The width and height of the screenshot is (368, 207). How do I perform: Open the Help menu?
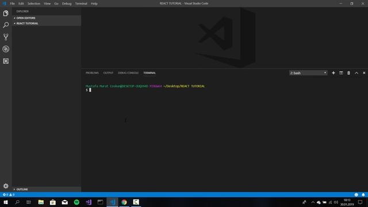tap(94, 3)
